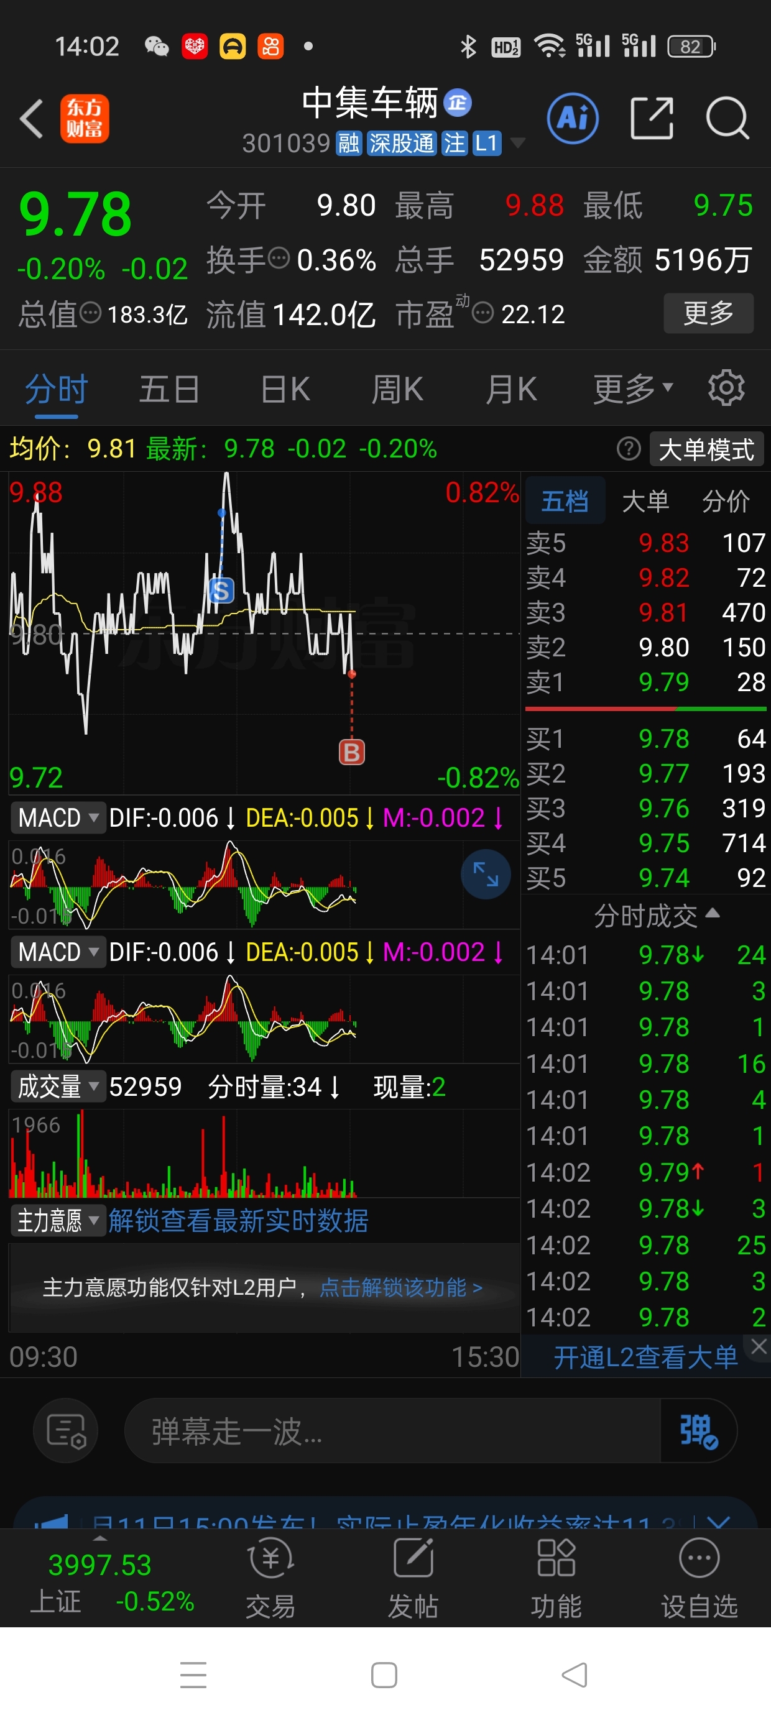The height and width of the screenshot is (1723, 771).
Task: Open chart settings gear icon
Action: tap(726, 388)
